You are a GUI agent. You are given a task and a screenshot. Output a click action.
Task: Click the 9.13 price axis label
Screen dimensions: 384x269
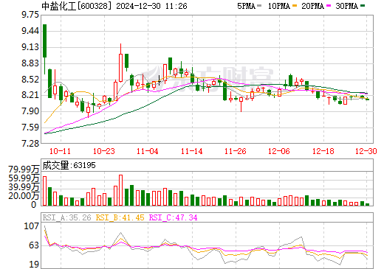tap(30, 47)
